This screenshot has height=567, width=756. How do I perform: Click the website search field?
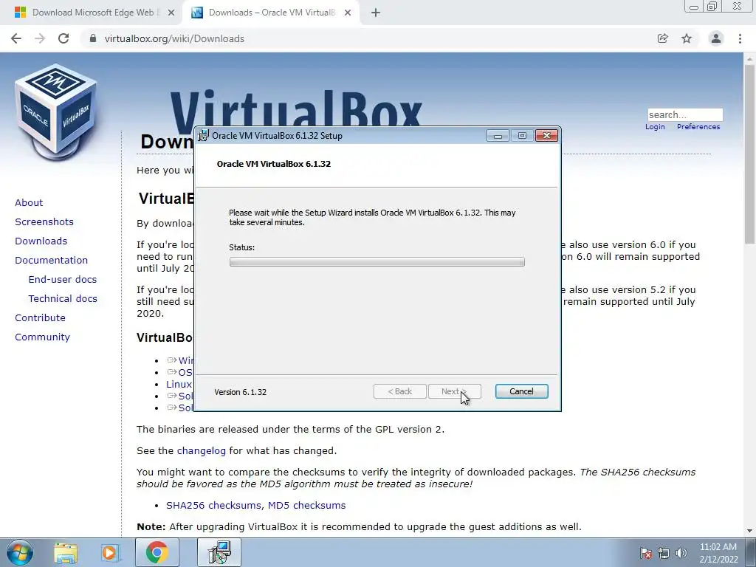pyautogui.click(x=685, y=114)
